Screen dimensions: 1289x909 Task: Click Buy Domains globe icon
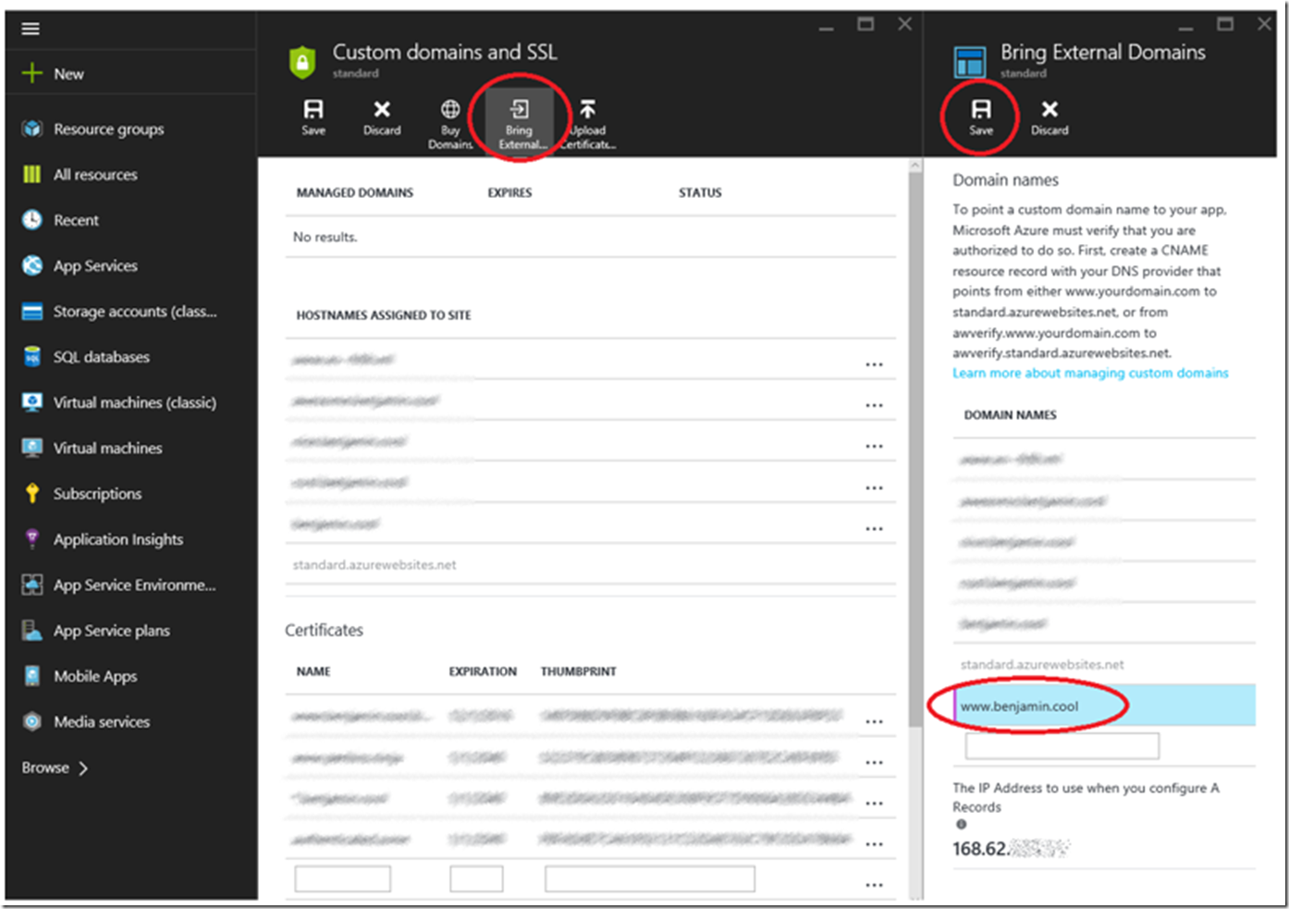point(450,109)
